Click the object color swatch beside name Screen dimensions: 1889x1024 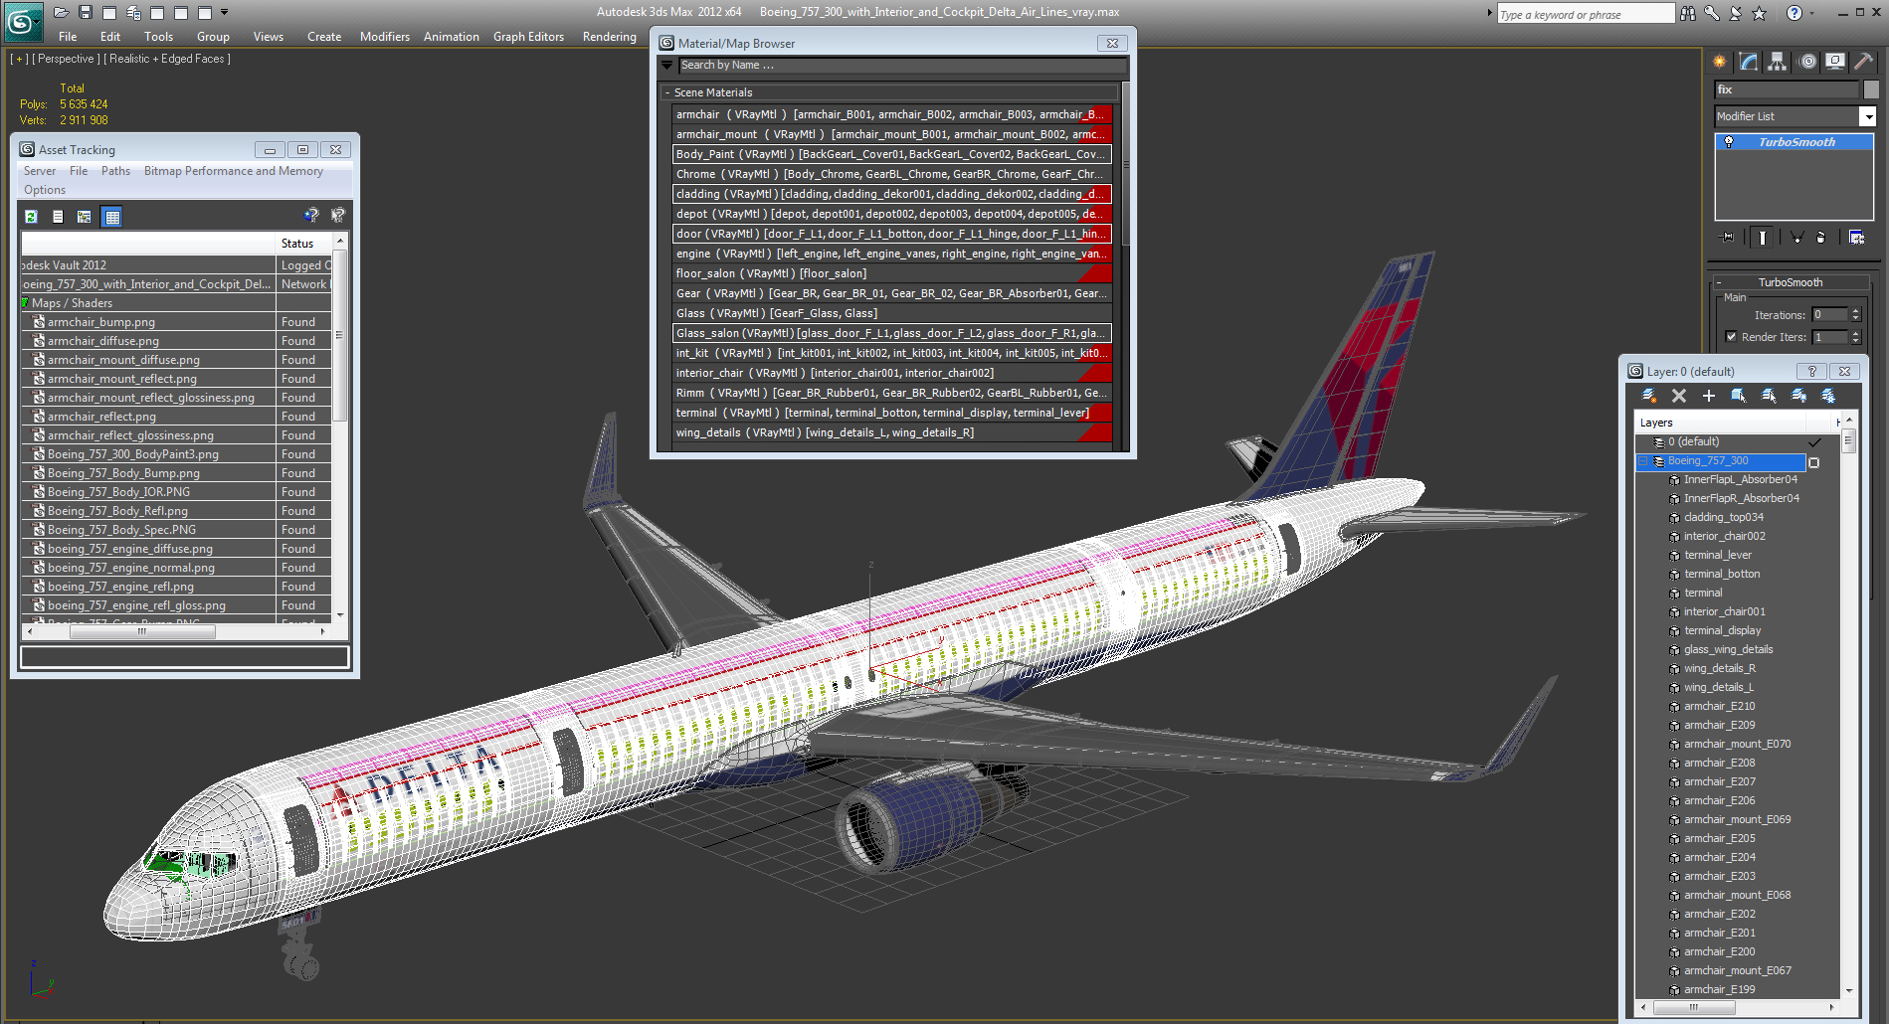(x=1871, y=89)
